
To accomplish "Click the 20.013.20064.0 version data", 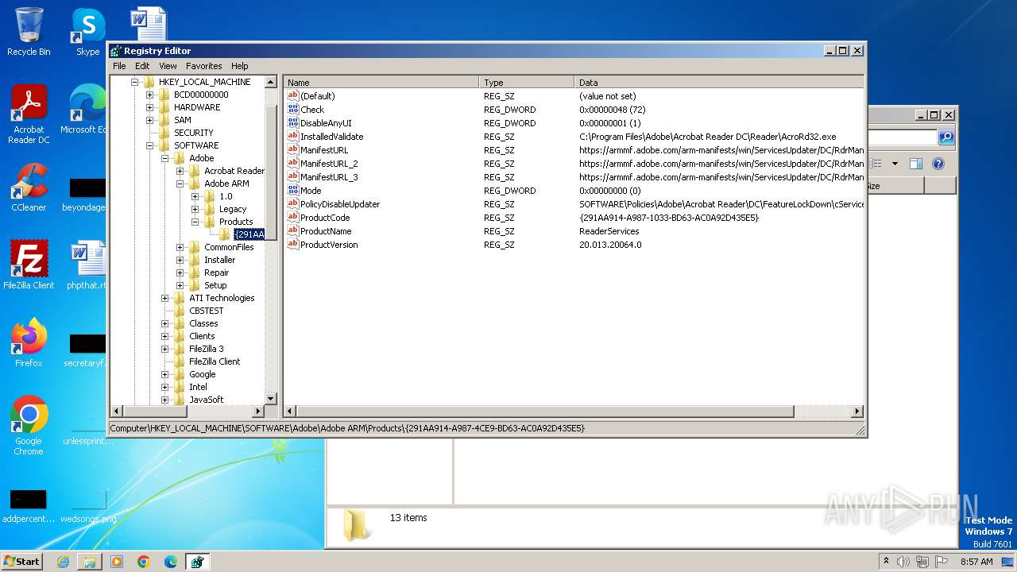I will click(610, 245).
